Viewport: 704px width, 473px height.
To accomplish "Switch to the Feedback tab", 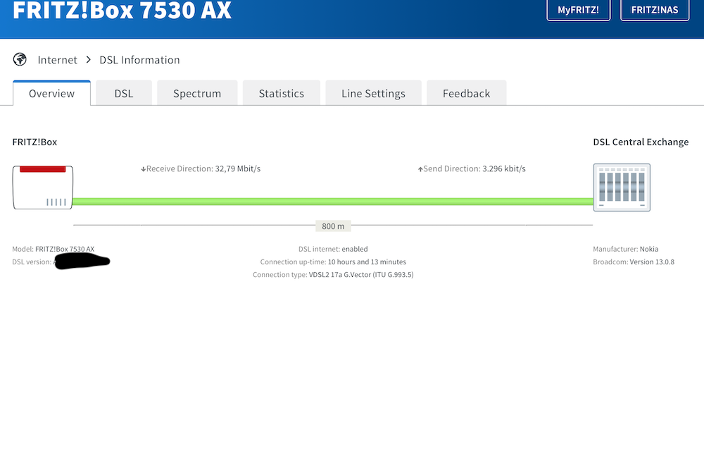I will point(467,93).
